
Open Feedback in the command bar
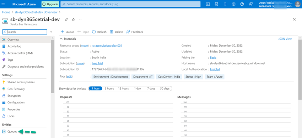135,32
